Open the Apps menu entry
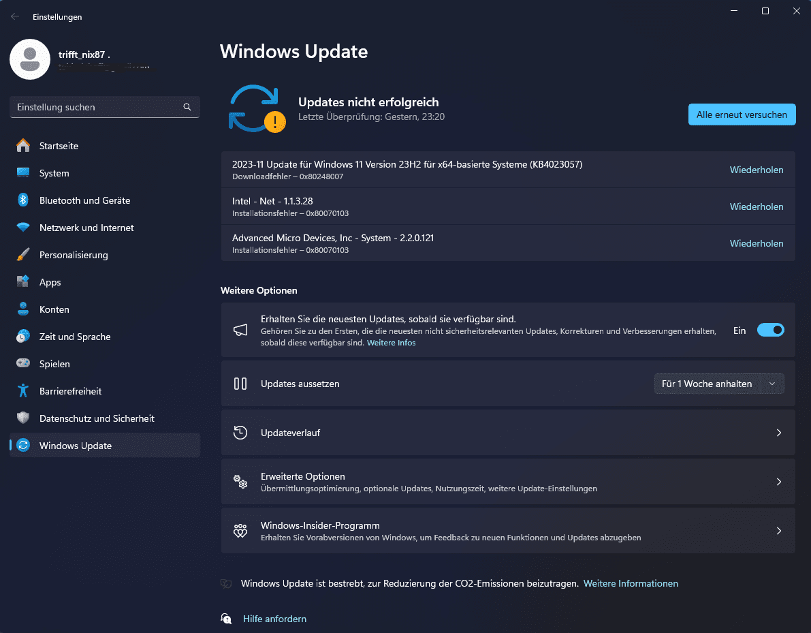The image size is (811, 633). tap(105, 282)
